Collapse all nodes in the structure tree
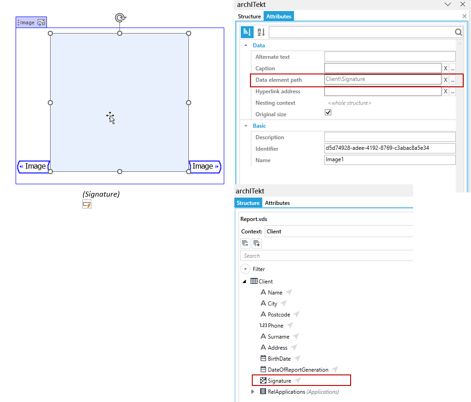The height and width of the screenshot is (402, 471). pyautogui.click(x=245, y=243)
